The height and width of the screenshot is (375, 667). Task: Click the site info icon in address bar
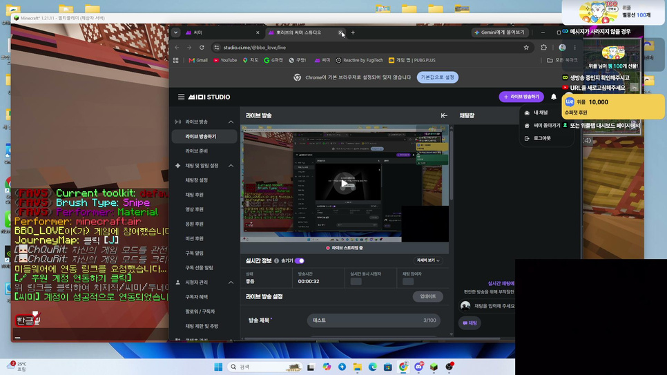(x=217, y=48)
